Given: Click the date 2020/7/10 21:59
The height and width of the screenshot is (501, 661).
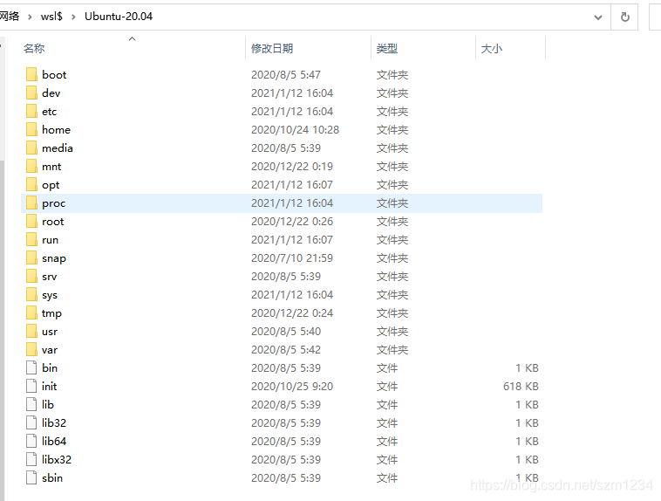Looking at the screenshot, I should (x=292, y=257).
